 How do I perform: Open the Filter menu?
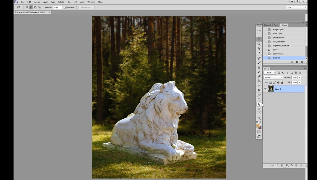click(69, 2)
